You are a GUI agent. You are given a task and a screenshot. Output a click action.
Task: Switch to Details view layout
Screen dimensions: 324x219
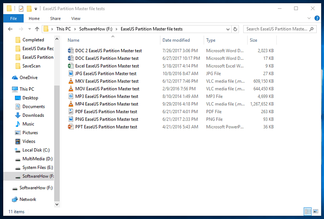pos(308,211)
